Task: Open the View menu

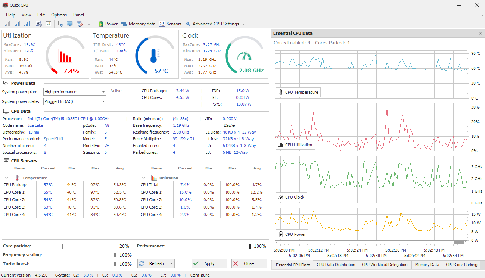Action: pyautogui.click(x=27, y=15)
